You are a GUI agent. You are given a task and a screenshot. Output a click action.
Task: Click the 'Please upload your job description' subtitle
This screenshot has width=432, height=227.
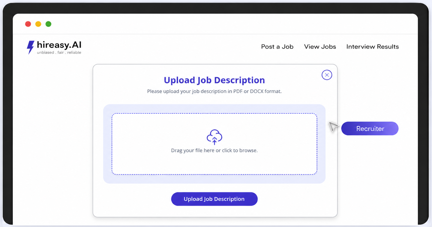214,91
